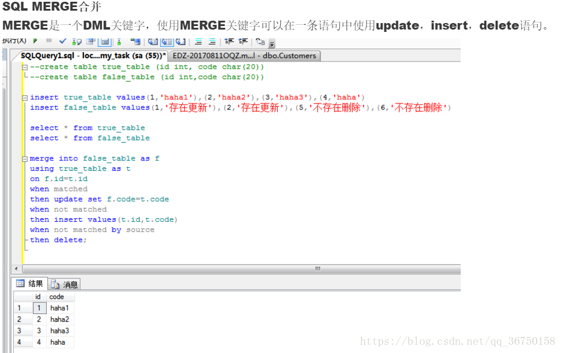Click the haha3 cell

pyautogui.click(x=59, y=331)
